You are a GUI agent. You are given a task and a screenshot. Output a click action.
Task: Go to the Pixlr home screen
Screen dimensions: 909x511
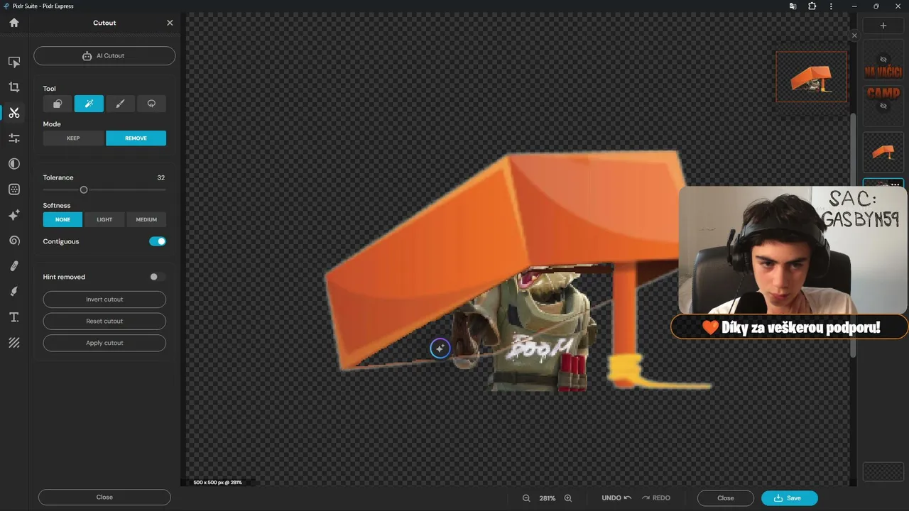[14, 23]
